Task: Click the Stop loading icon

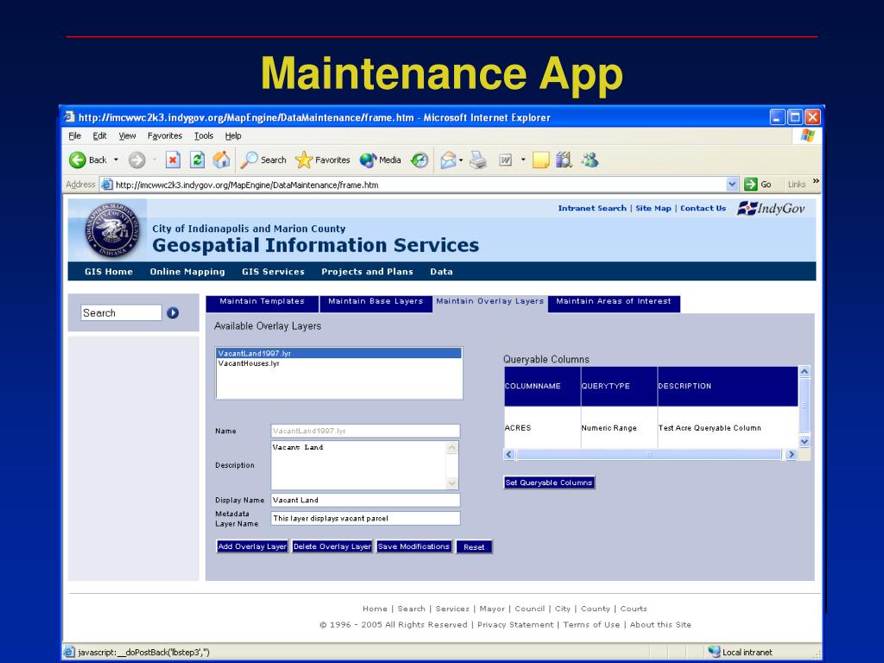Action: 173,160
